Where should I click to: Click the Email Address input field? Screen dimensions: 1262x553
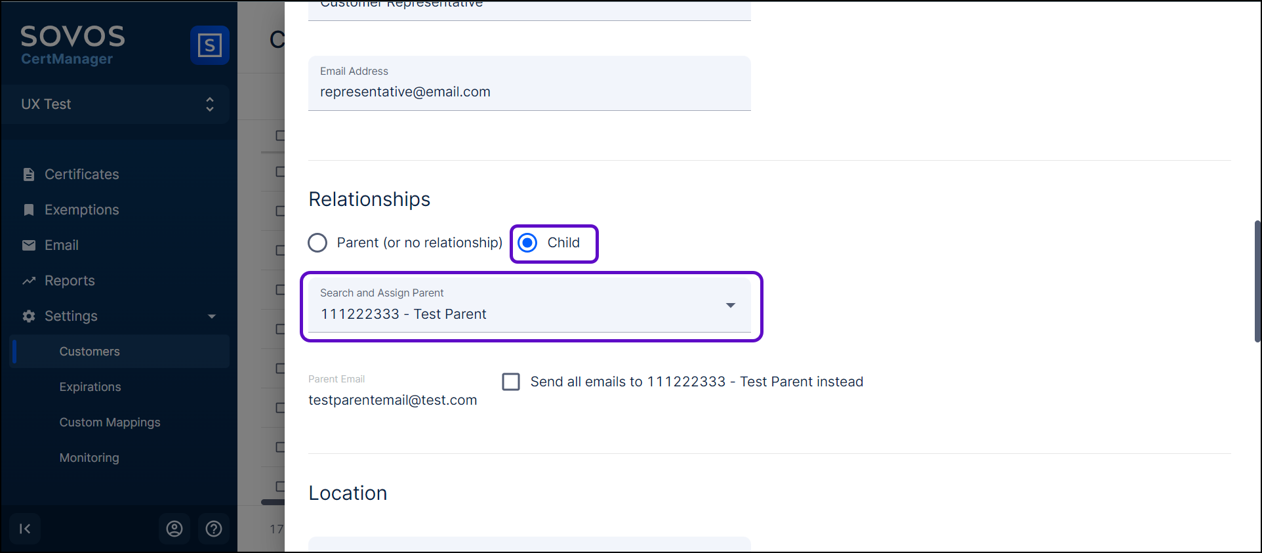(x=529, y=92)
